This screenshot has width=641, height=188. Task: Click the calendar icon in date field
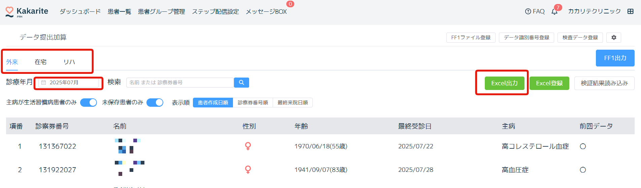click(44, 83)
